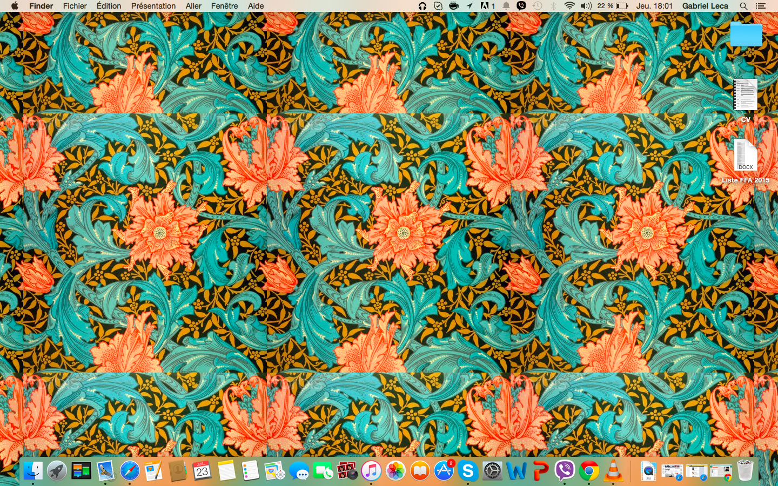Launch Skype in the Dock

click(468, 471)
